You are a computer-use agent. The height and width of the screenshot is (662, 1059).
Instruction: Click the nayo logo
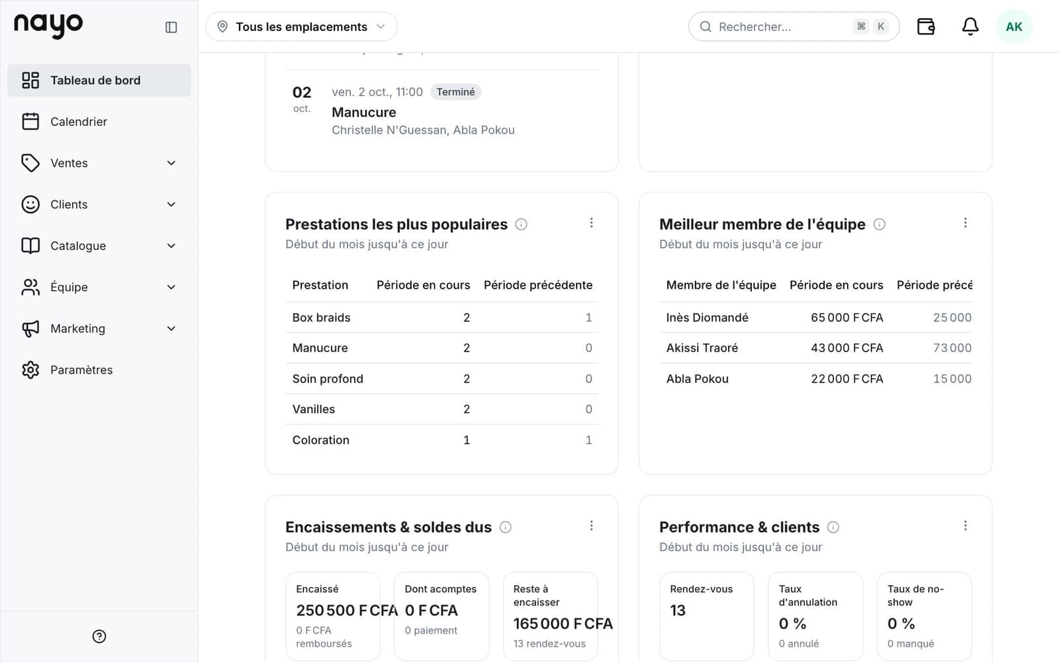tap(48, 25)
